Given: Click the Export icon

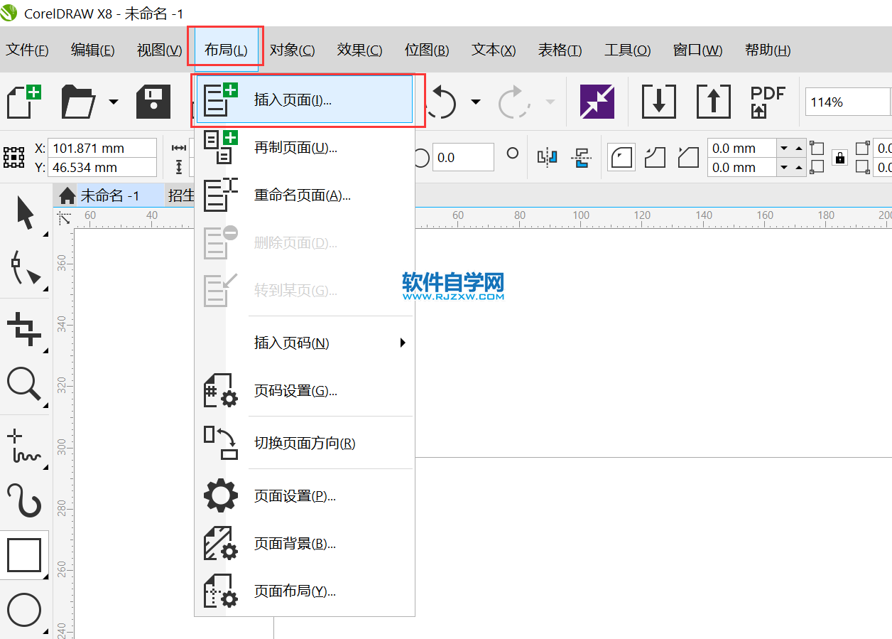Looking at the screenshot, I should pyautogui.click(x=714, y=102).
